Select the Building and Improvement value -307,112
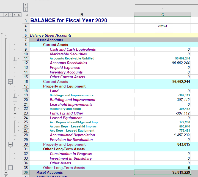 pyautogui.click(x=163, y=100)
